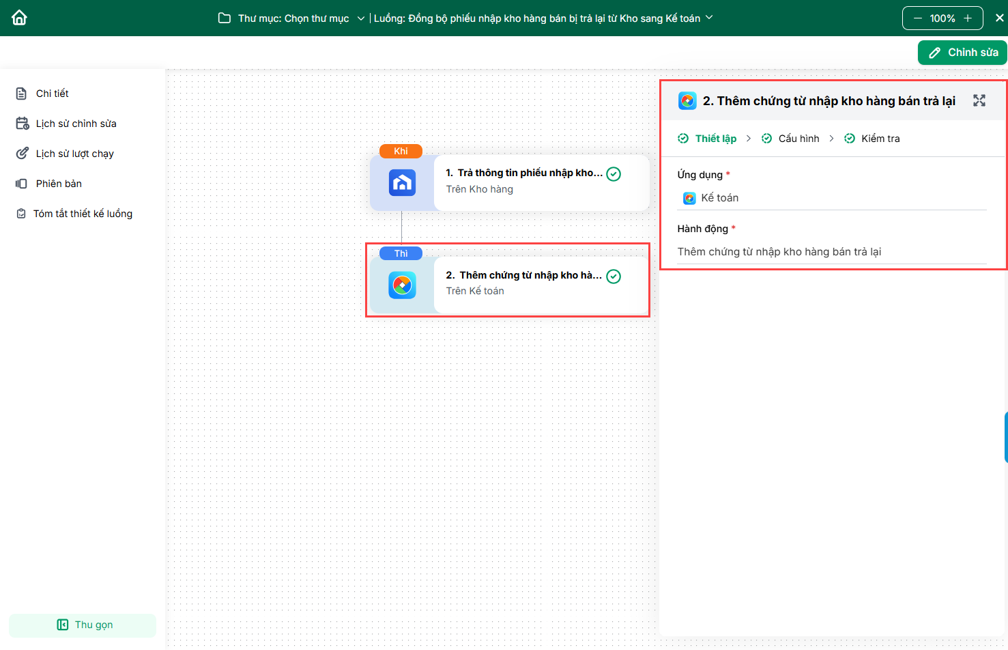Open Chi tiết in the sidebar
This screenshot has height=650, width=1008.
coord(52,94)
